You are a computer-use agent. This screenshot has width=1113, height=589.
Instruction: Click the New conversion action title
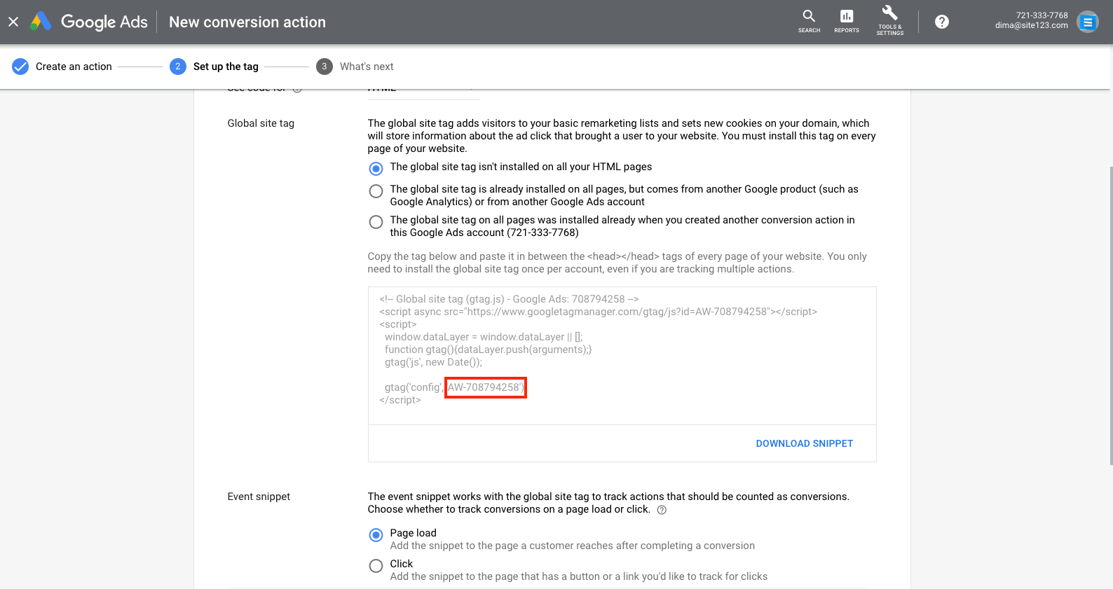pyautogui.click(x=247, y=22)
